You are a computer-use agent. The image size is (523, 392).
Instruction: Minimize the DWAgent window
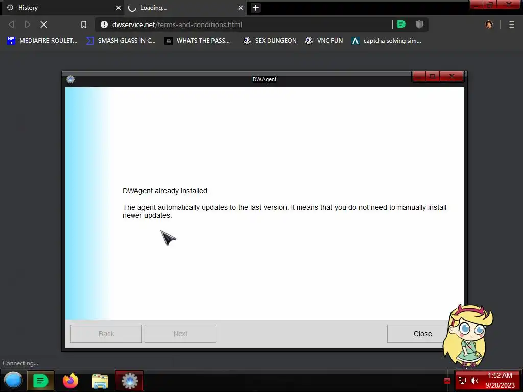419,77
